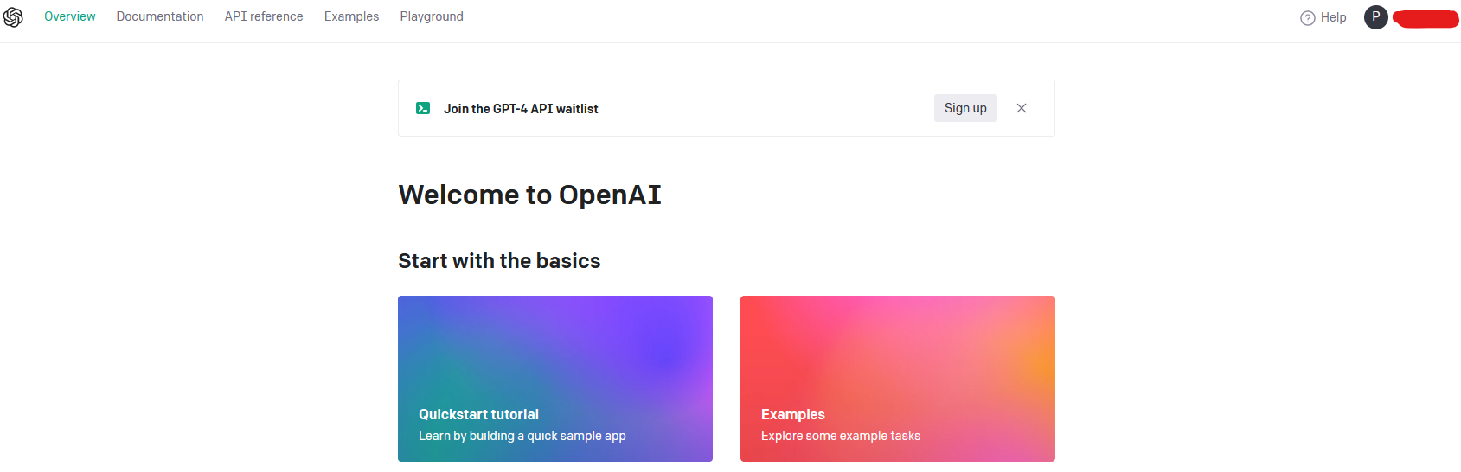1461x472 pixels.
Task: Dismiss the GPT-4 waitlist banner
Action: (1022, 108)
